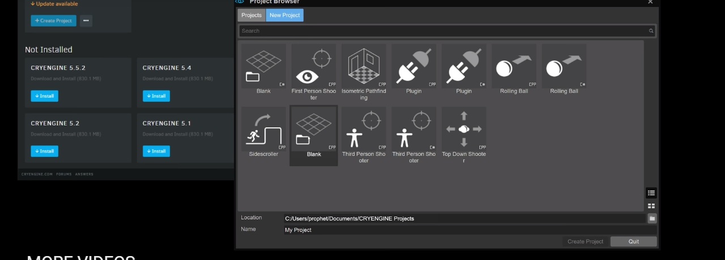Click Create Project in Project Browser
The height and width of the screenshot is (260, 725).
tap(585, 241)
